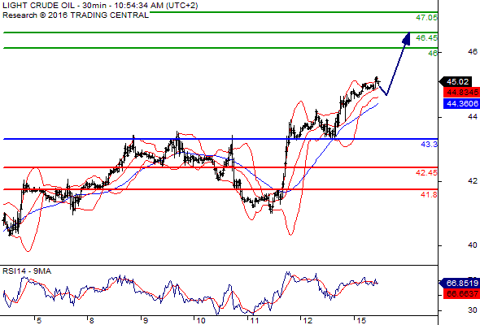Click the red 66.6637 RSI MA tag
Screen dimensions: 480x325
pyautogui.click(x=461, y=294)
